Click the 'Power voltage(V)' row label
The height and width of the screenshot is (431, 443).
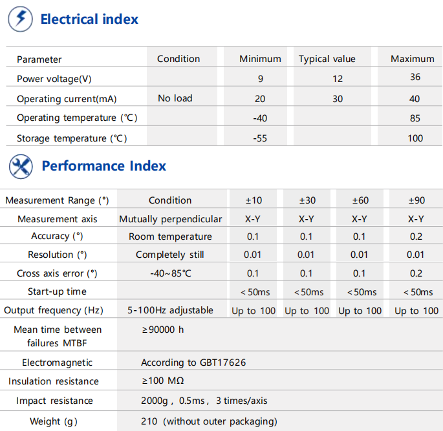click(x=54, y=79)
